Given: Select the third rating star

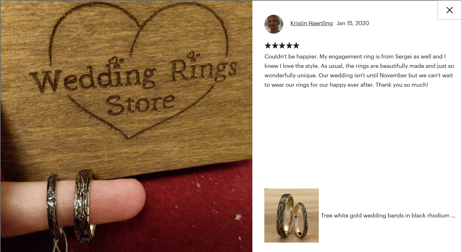Looking at the screenshot, I should pyautogui.click(x=282, y=46).
